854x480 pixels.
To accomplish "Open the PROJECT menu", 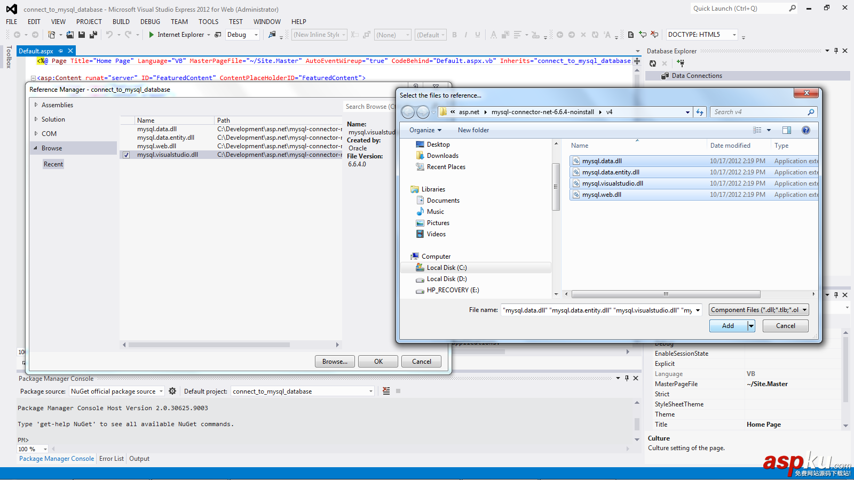I will pos(89,22).
